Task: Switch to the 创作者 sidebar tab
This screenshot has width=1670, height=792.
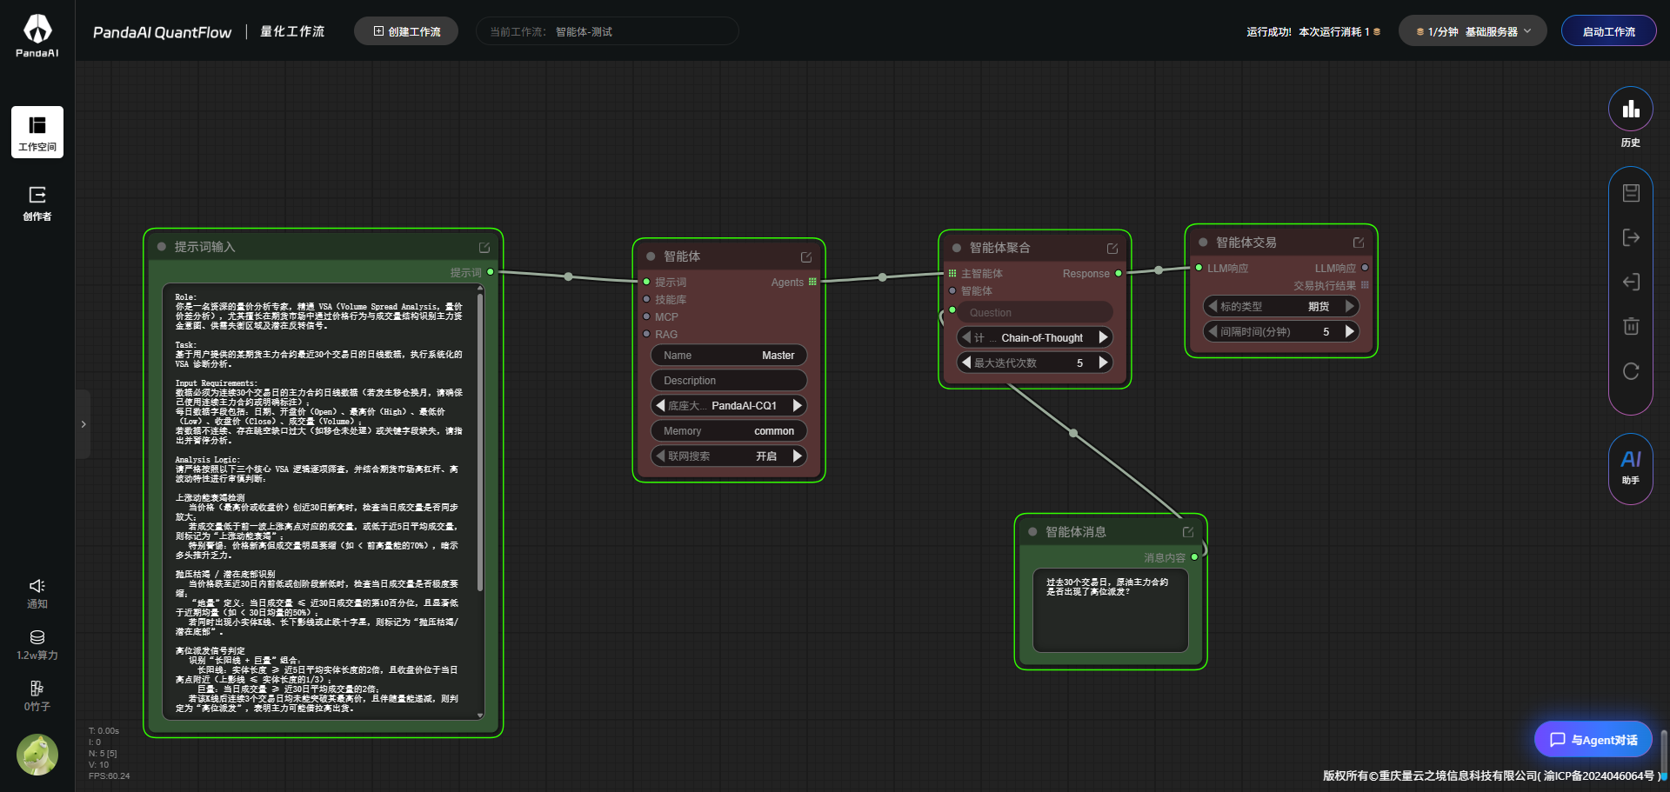Action: tap(37, 203)
